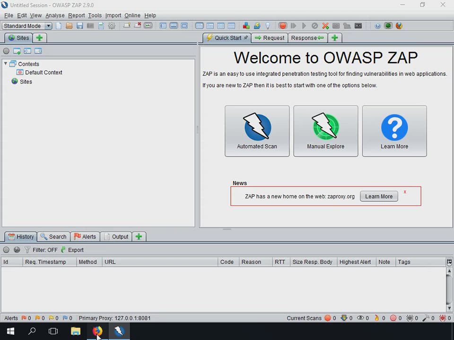The height and width of the screenshot is (340, 454).
Task: Switch to the Alerts tab
Action: 85,237
